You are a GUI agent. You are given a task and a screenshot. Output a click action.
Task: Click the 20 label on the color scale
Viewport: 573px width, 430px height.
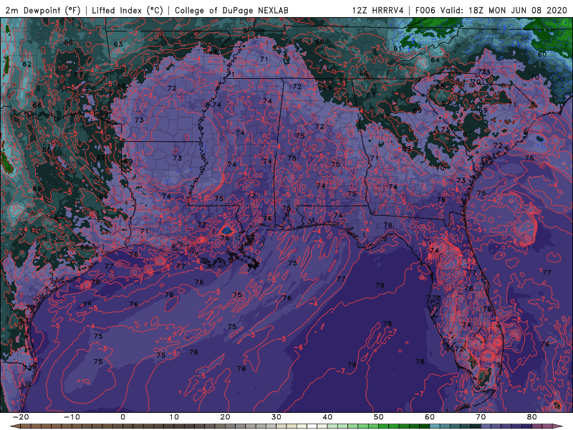tap(225, 417)
